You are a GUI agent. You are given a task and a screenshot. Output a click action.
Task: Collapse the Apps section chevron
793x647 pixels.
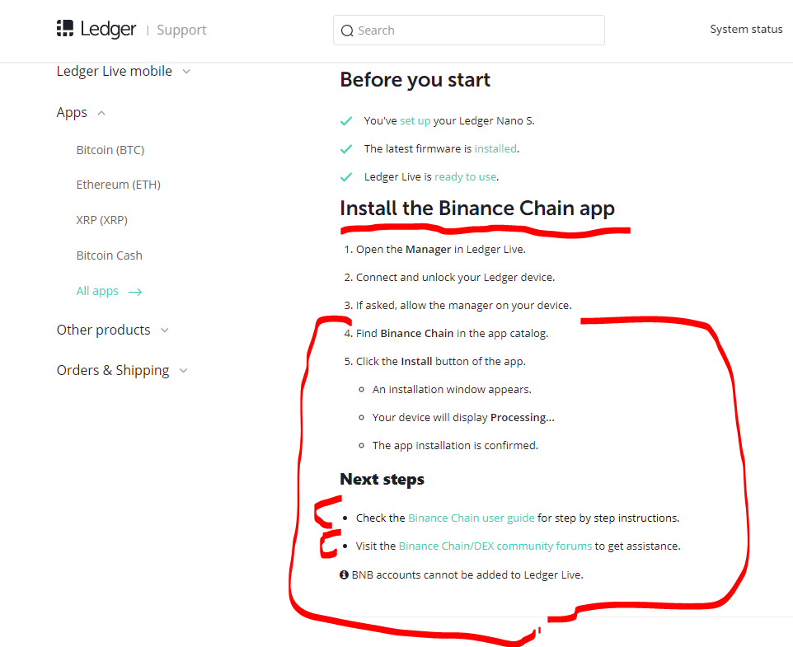pyautogui.click(x=101, y=113)
